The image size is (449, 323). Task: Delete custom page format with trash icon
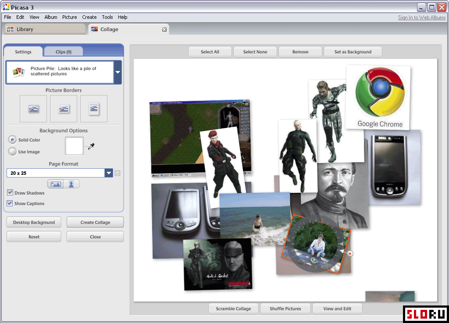click(118, 173)
